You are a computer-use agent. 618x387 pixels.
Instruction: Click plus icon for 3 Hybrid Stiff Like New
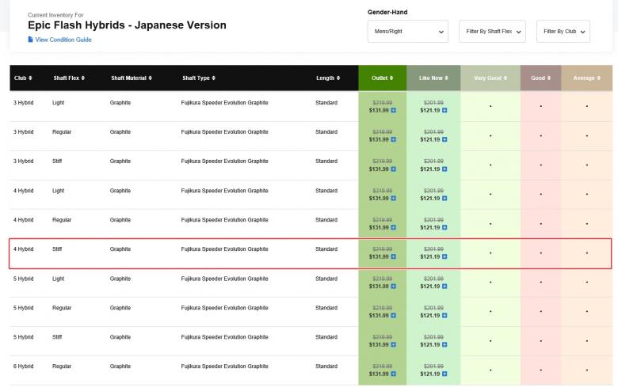444,169
